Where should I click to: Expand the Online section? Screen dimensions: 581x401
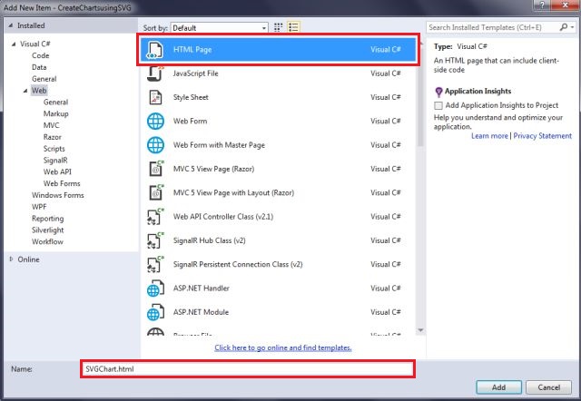11,259
